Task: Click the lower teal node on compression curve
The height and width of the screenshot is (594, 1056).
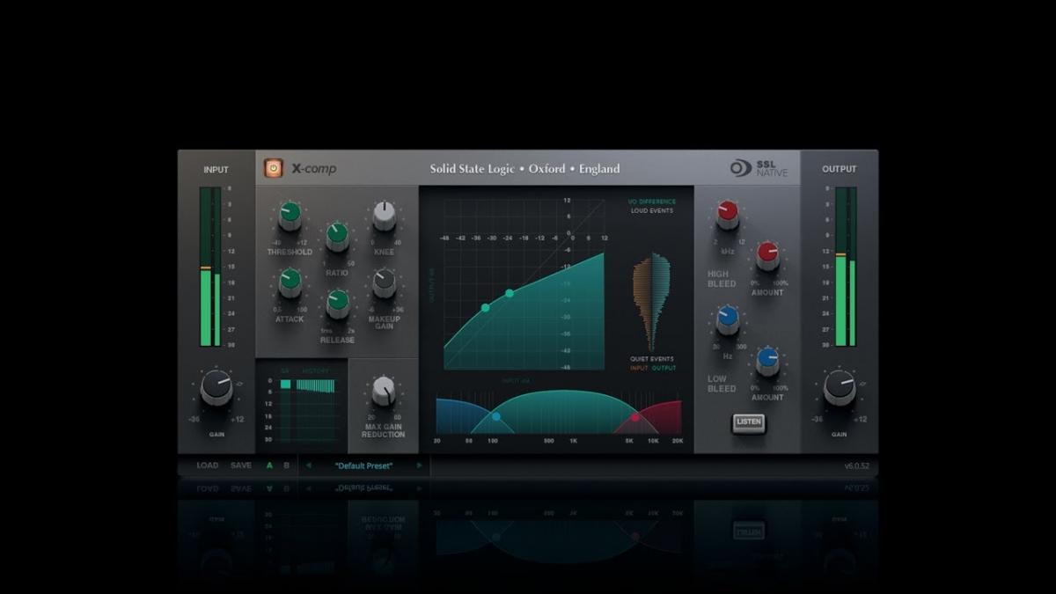Action: click(486, 308)
